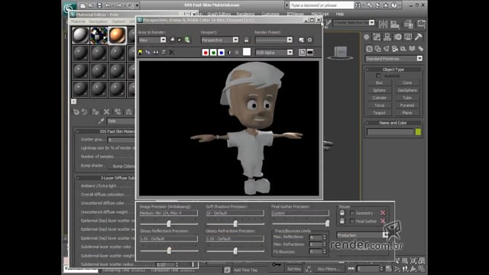
Task: Click the Final Gather Precision slider handle
Action: [x=327, y=223]
